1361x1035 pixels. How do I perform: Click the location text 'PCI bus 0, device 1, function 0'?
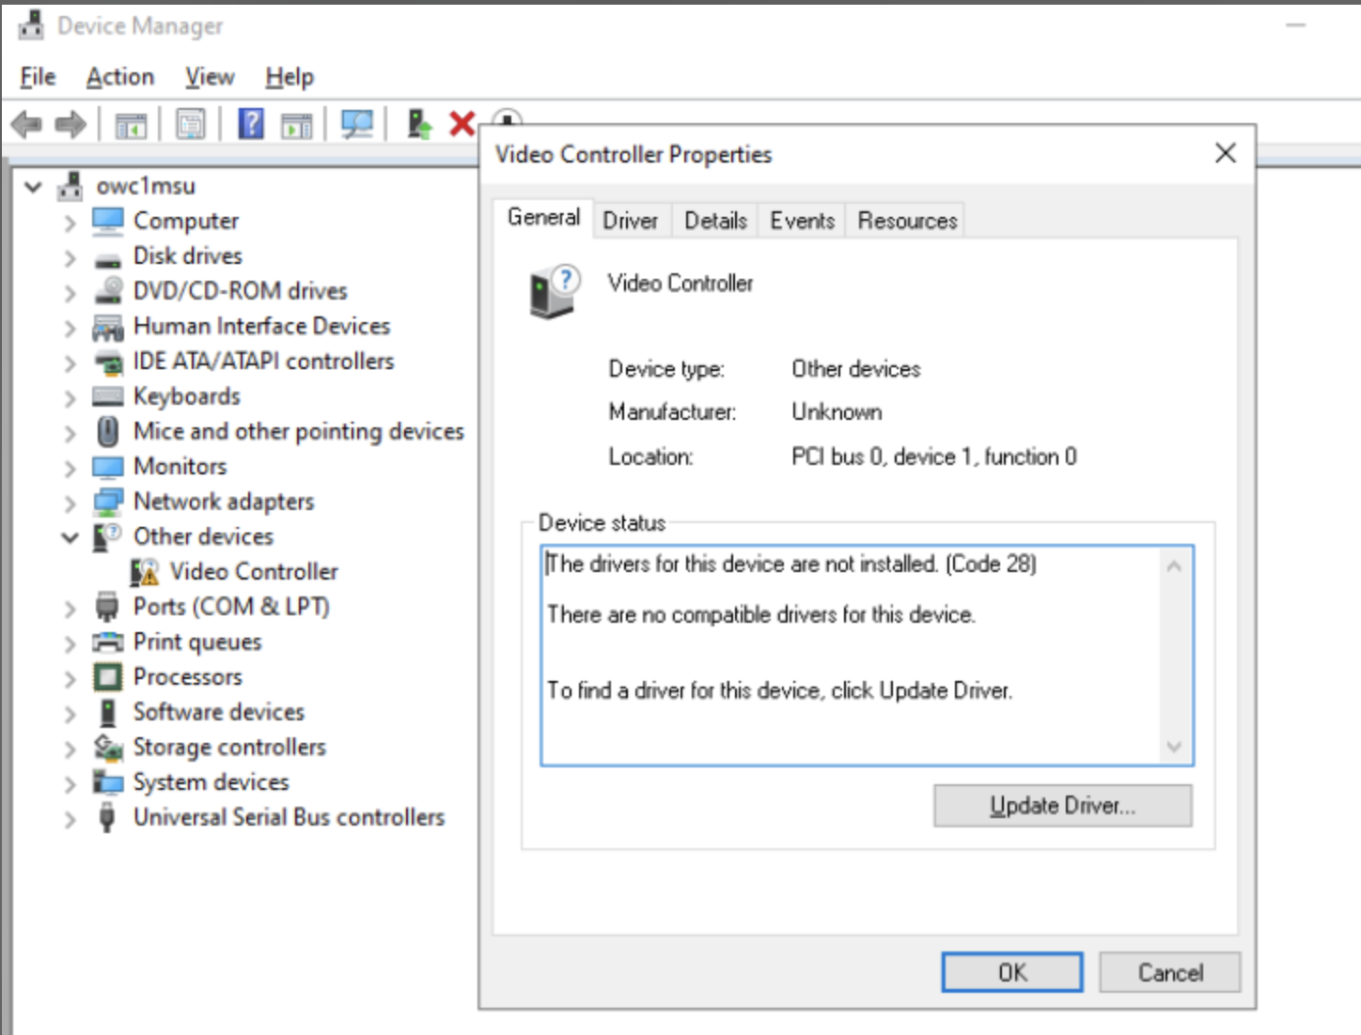pyautogui.click(x=934, y=456)
